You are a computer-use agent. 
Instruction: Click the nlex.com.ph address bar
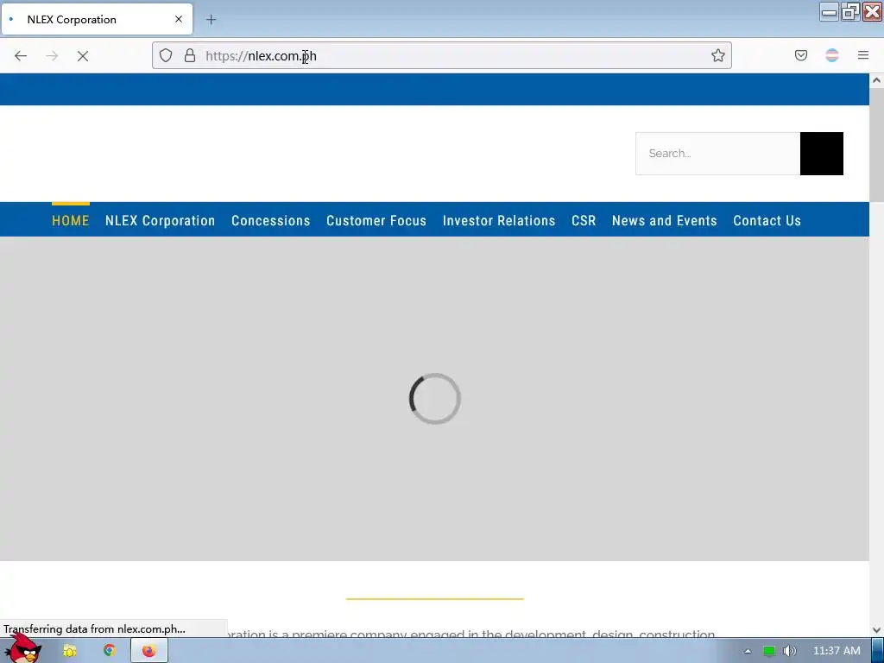[x=442, y=55]
